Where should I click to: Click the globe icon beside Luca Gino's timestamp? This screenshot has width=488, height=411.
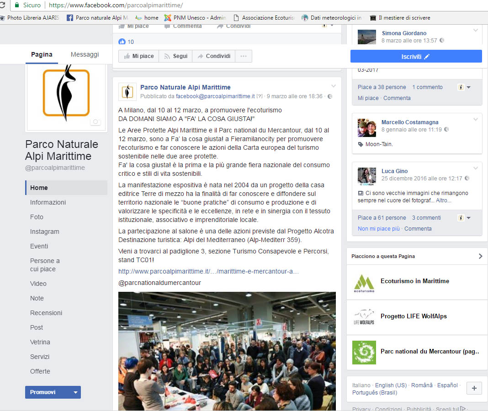coord(467,178)
